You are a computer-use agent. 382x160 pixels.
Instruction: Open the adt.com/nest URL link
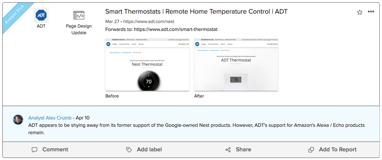149,22
